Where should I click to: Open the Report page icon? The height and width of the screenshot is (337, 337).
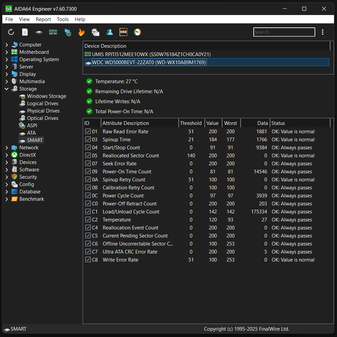[x=25, y=32]
